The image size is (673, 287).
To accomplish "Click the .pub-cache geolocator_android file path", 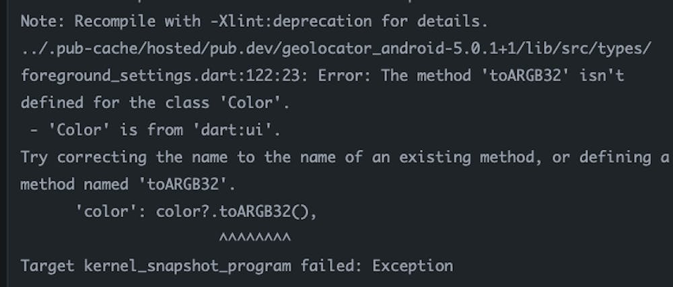I will pyautogui.click(x=336, y=48).
